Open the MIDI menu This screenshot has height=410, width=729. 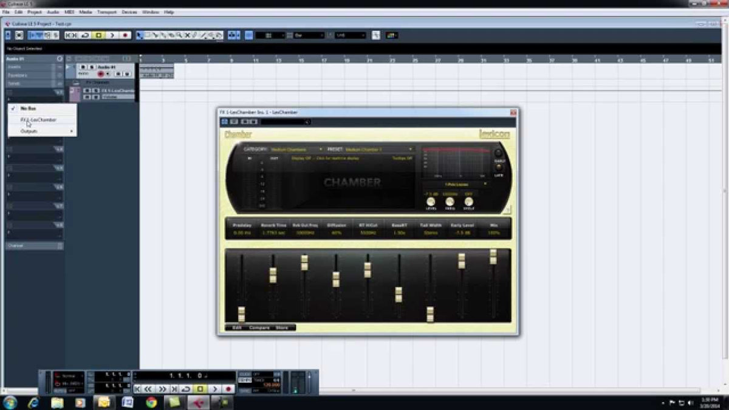[70, 12]
